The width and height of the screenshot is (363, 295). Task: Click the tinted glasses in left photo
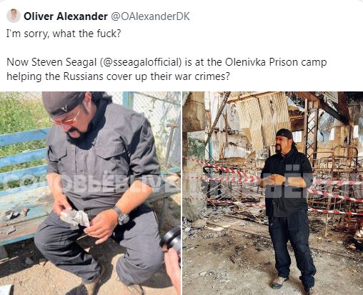coord(68,120)
